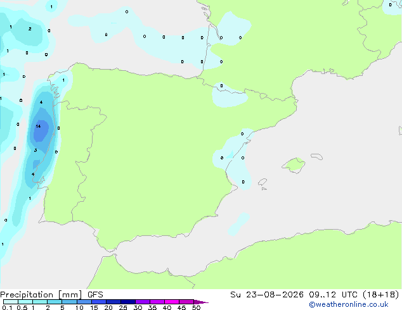Click the 2–5 mm legend color swatch
The width and height of the screenshot is (402, 310).
(55, 302)
